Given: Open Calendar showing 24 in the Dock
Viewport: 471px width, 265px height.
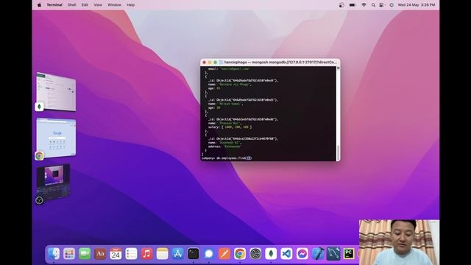Looking at the screenshot, I should [116, 254].
